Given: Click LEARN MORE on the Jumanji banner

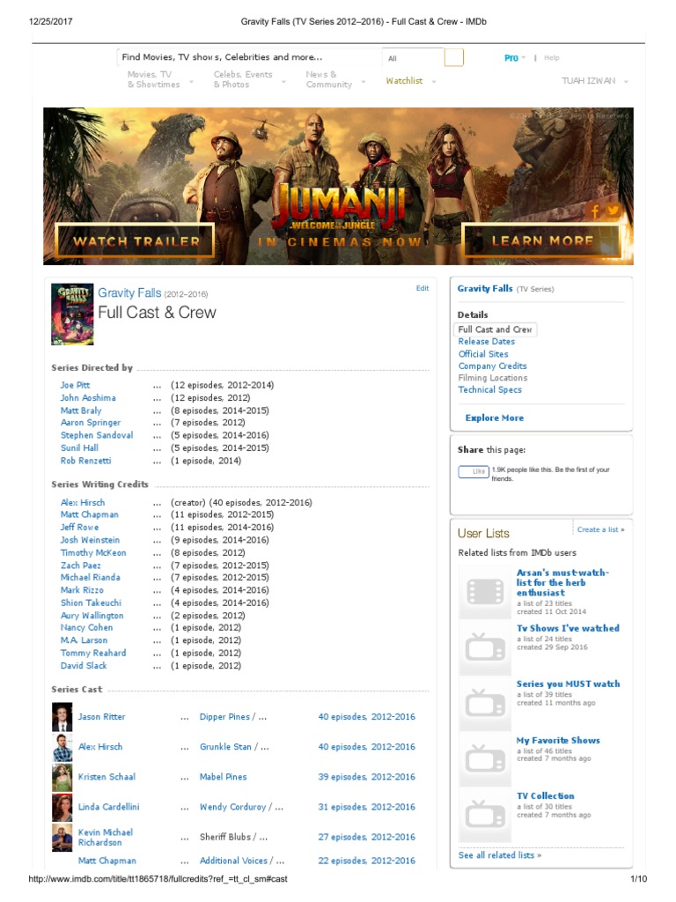Looking at the screenshot, I should click(541, 240).
